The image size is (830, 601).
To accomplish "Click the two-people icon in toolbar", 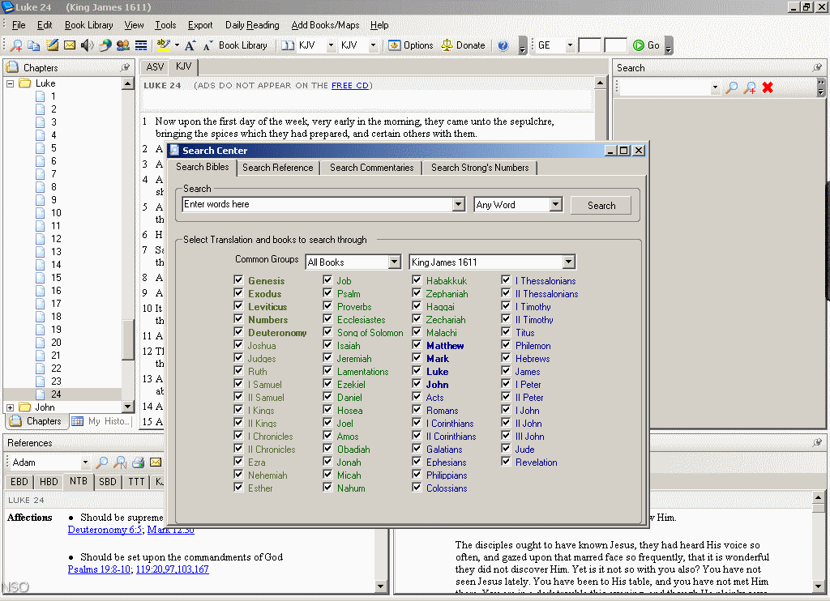I will [x=123, y=45].
